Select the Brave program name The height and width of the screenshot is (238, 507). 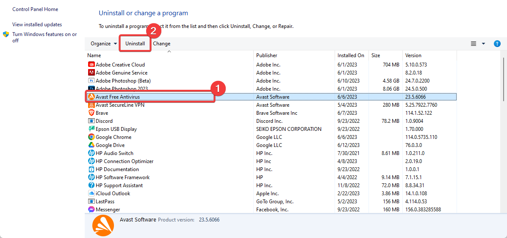tap(102, 113)
